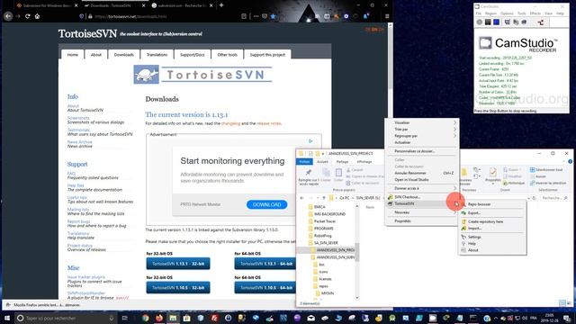576x324 pixels.
Task: Open Chrome from the taskbar
Action: coord(146,318)
